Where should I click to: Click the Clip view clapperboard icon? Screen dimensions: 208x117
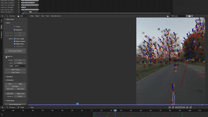(19, 16)
